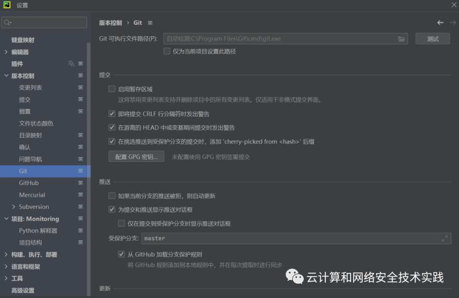The image size is (459, 298).
Task: Click the translate icon next to 插件
Action: 72,63
